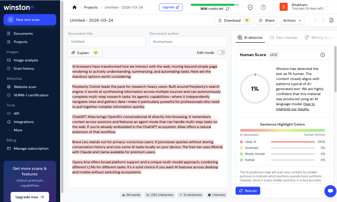Open the Documents section icon in sidebar
The image size is (337, 202).
(x=9, y=33)
